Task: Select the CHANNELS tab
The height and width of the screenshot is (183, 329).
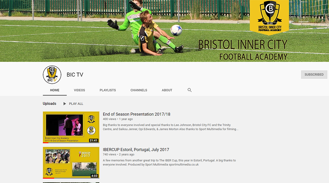Action: click(139, 90)
